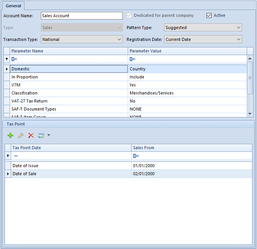
Task: Click the Domestic row indicator arrow
Action: coord(7,69)
